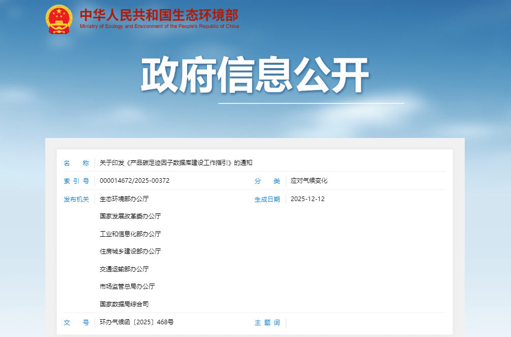The height and width of the screenshot is (337, 511).
Task: Click the 生成日期 field label
Action: tap(267, 200)
